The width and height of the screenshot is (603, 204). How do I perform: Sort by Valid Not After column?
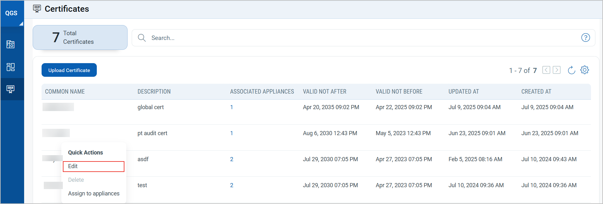(x=324, y=92)
